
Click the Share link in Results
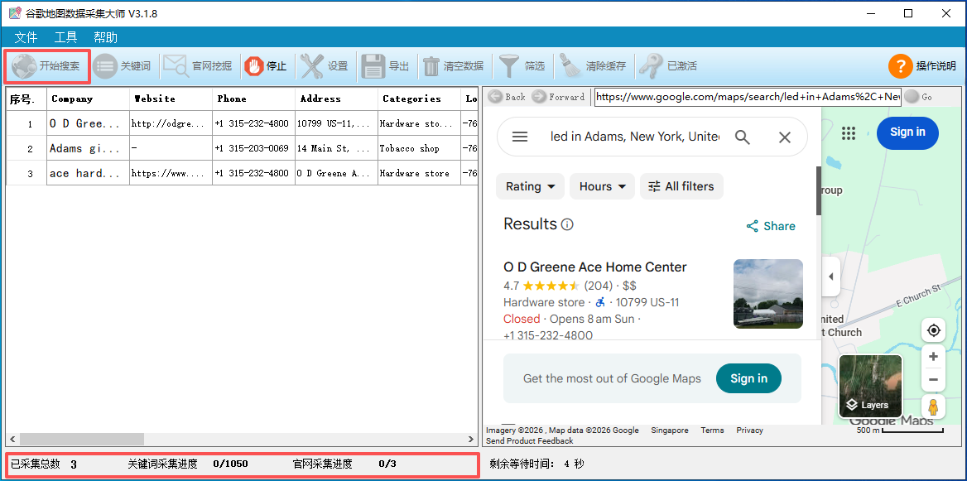[771, 226]
